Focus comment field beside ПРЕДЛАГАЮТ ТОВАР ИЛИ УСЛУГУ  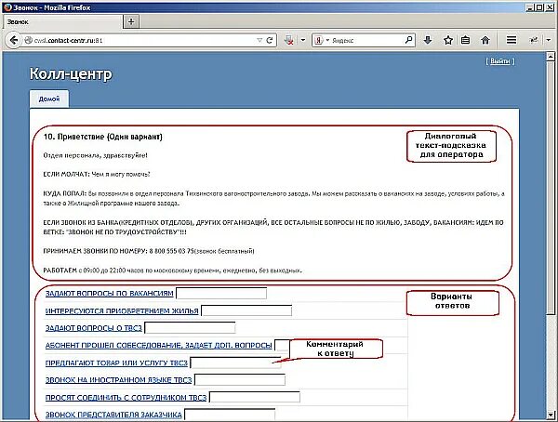pos(235,363)
